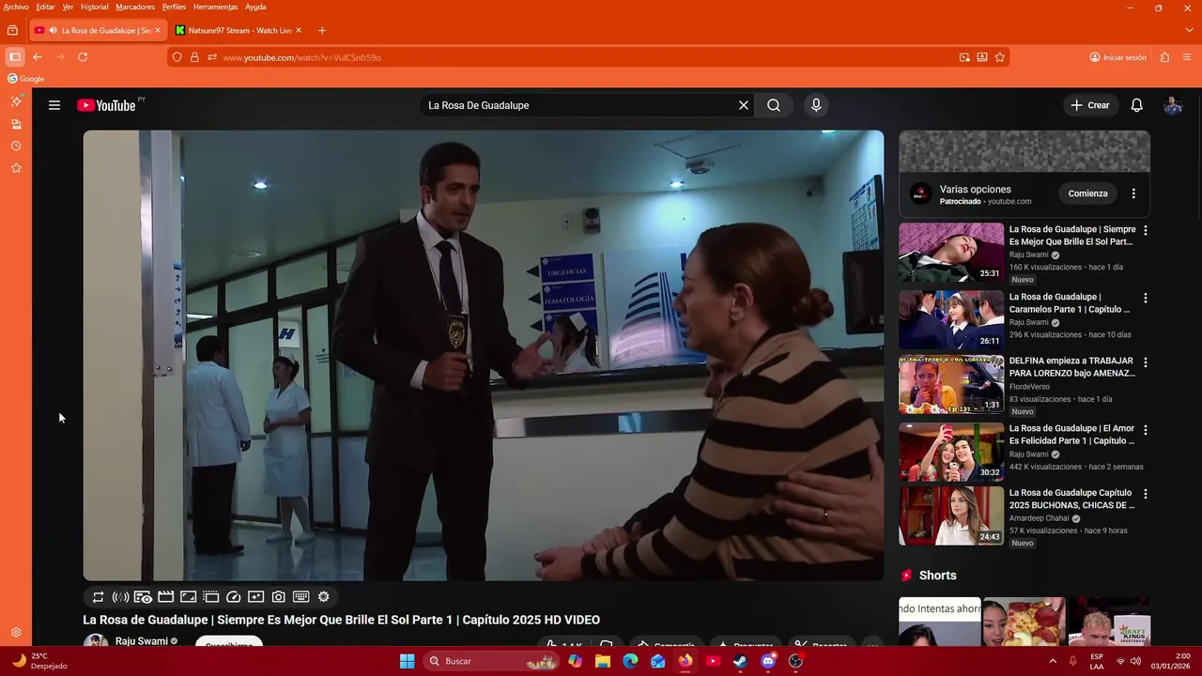The image size is (1202, 676).
Task: Click the Crear button
Action: 1090,105
